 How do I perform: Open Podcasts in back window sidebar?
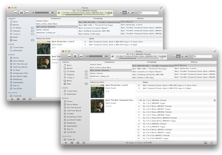tap(17, 31)
